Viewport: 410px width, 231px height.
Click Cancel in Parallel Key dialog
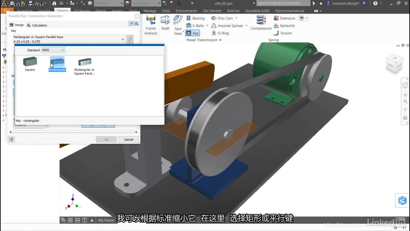pos(128,140)
